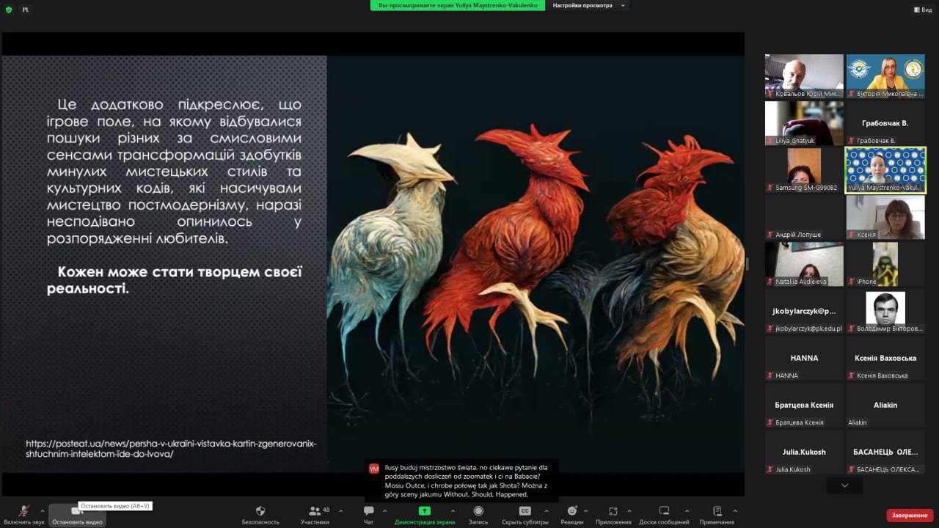Expand audio options arrow next to microphone
Image resolution: width=939 pixels, height=528 pixels.
(x=43, y=511)
